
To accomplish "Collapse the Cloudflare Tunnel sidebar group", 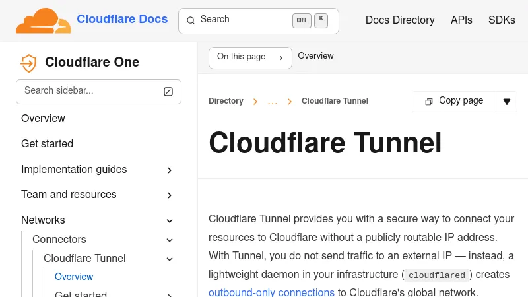I will pos(170,259).
